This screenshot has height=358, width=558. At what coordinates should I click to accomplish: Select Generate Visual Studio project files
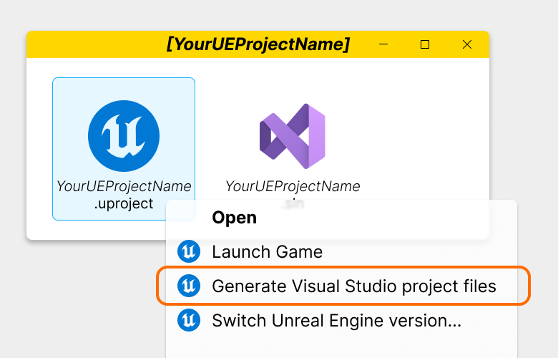[354, 286]
